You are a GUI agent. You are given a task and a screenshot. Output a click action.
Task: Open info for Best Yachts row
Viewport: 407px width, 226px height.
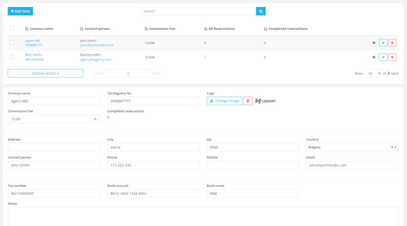(x=374, y=57)
